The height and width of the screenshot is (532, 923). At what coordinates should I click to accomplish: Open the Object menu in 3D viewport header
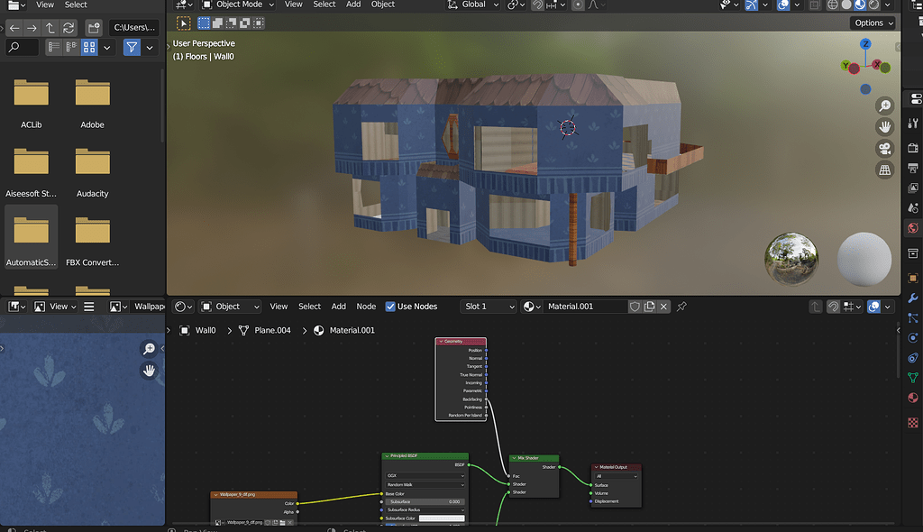coord(382,5)
